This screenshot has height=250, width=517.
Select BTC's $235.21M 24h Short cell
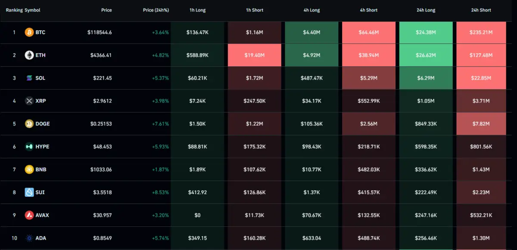[x=481, y=32]
